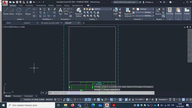This screenshot has height=108, width=192.
Task: Click the Undo arrow icon
Action: 34,2
